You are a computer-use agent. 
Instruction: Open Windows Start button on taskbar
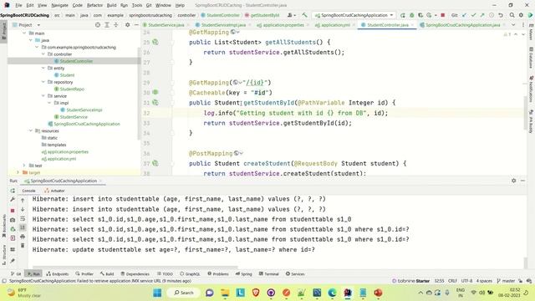point(157,293)
